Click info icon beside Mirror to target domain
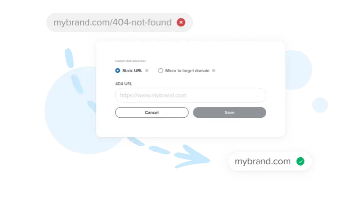The width and height of the screenshot is (345, 203). [213, 70]
